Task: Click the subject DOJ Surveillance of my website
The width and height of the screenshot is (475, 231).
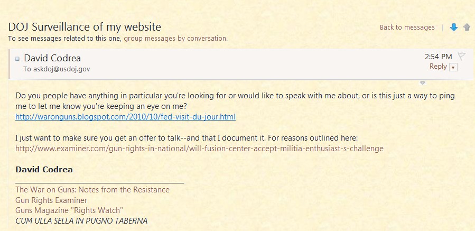Action: [85, 27]
